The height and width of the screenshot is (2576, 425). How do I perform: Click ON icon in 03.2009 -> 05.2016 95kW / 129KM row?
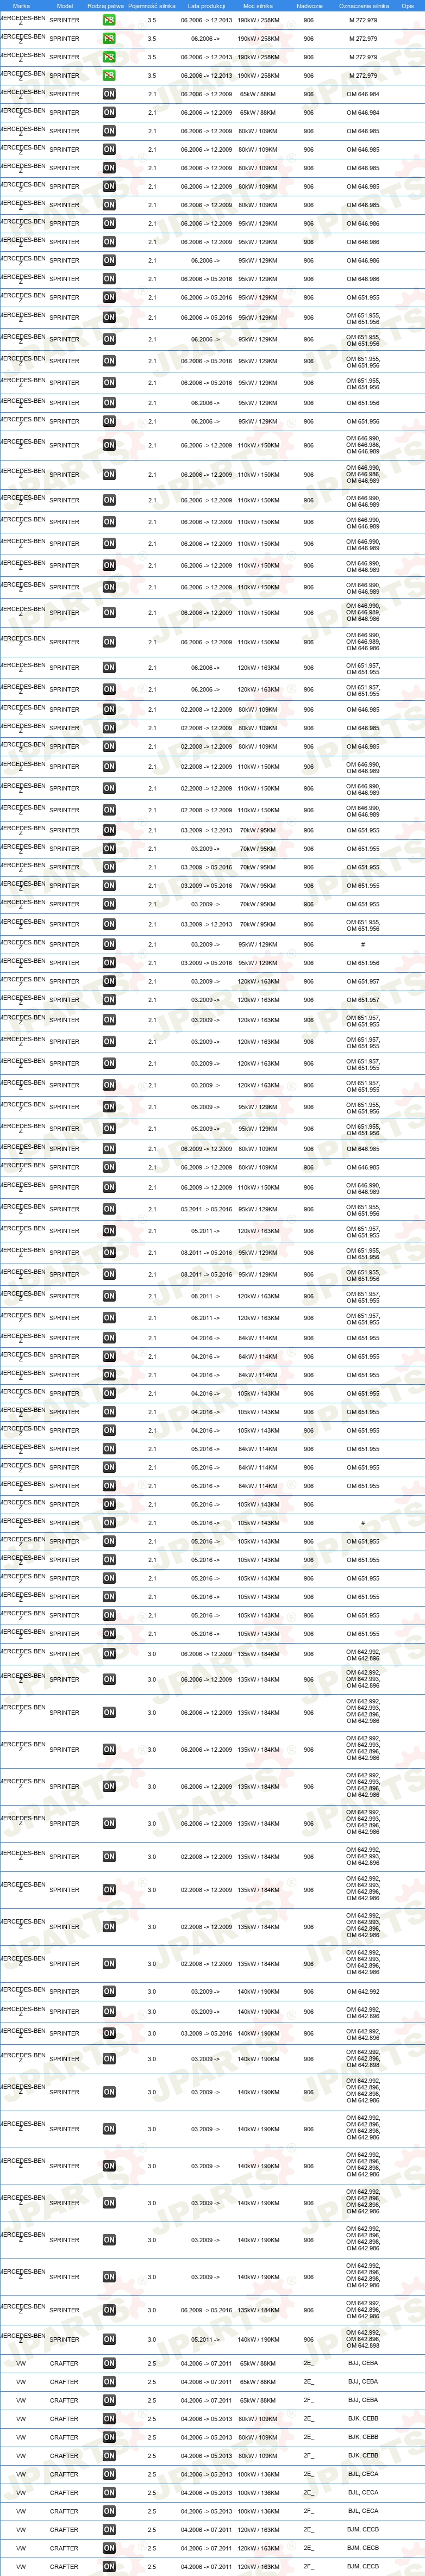109,963
